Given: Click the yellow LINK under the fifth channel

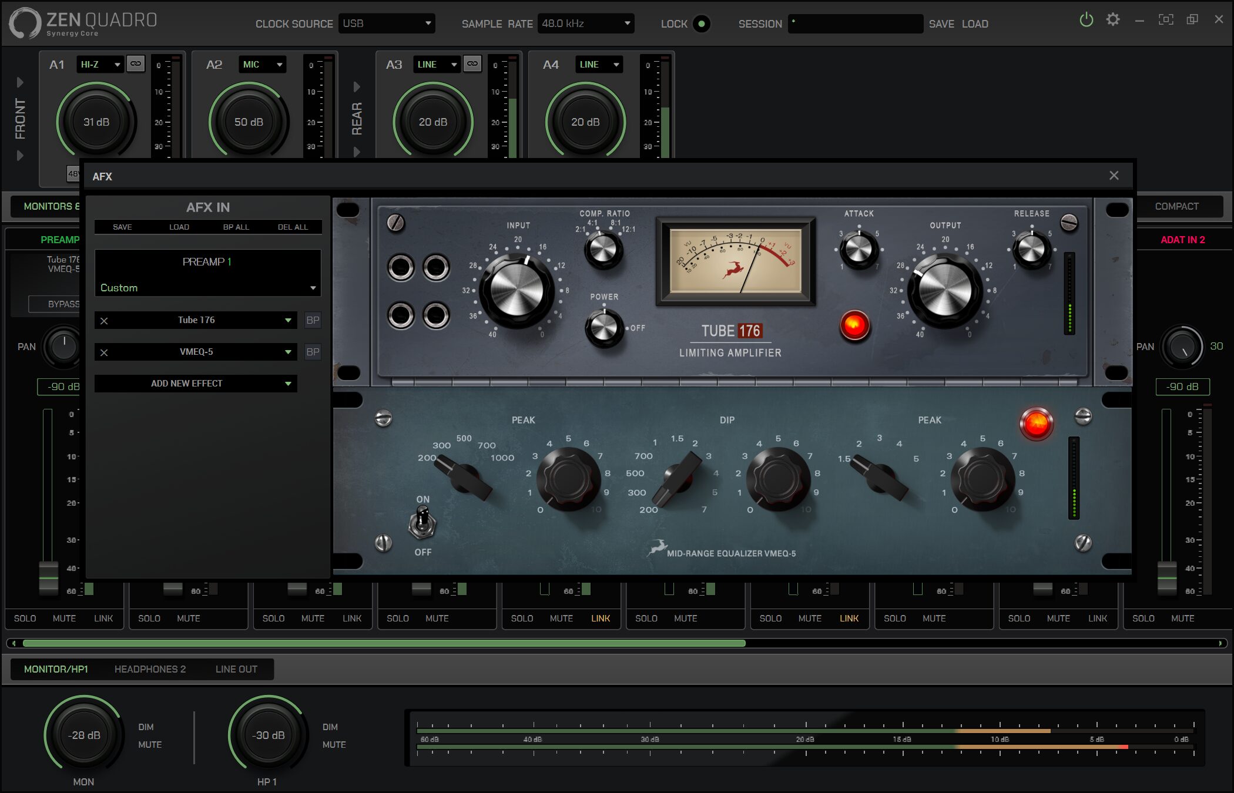Looking at the screenshot, I should tap(601, 618).
